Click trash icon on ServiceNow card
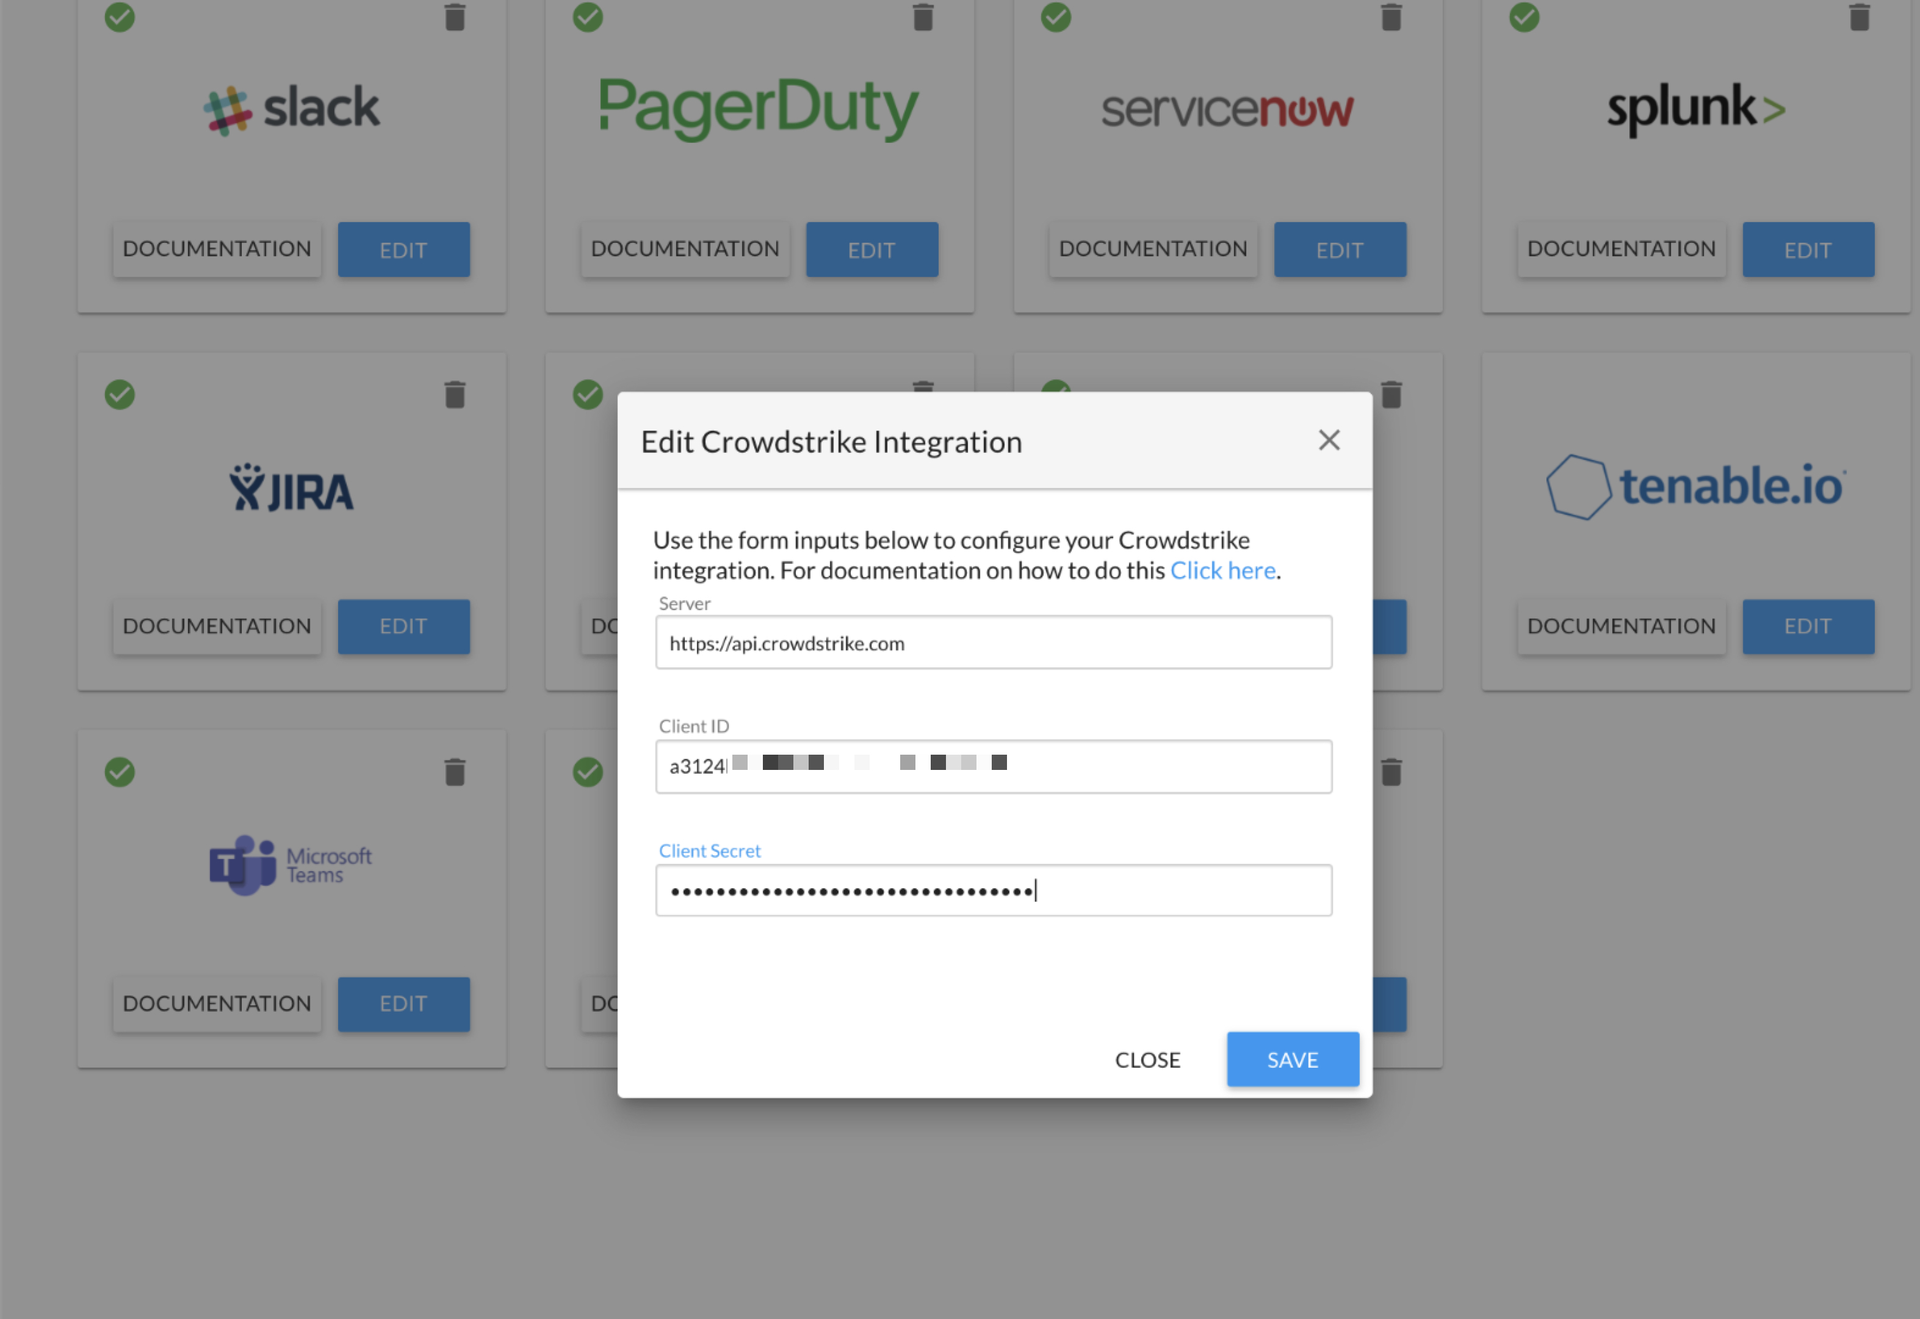This screenshot has width=1920, height=1319. (x=1391, y=16)
